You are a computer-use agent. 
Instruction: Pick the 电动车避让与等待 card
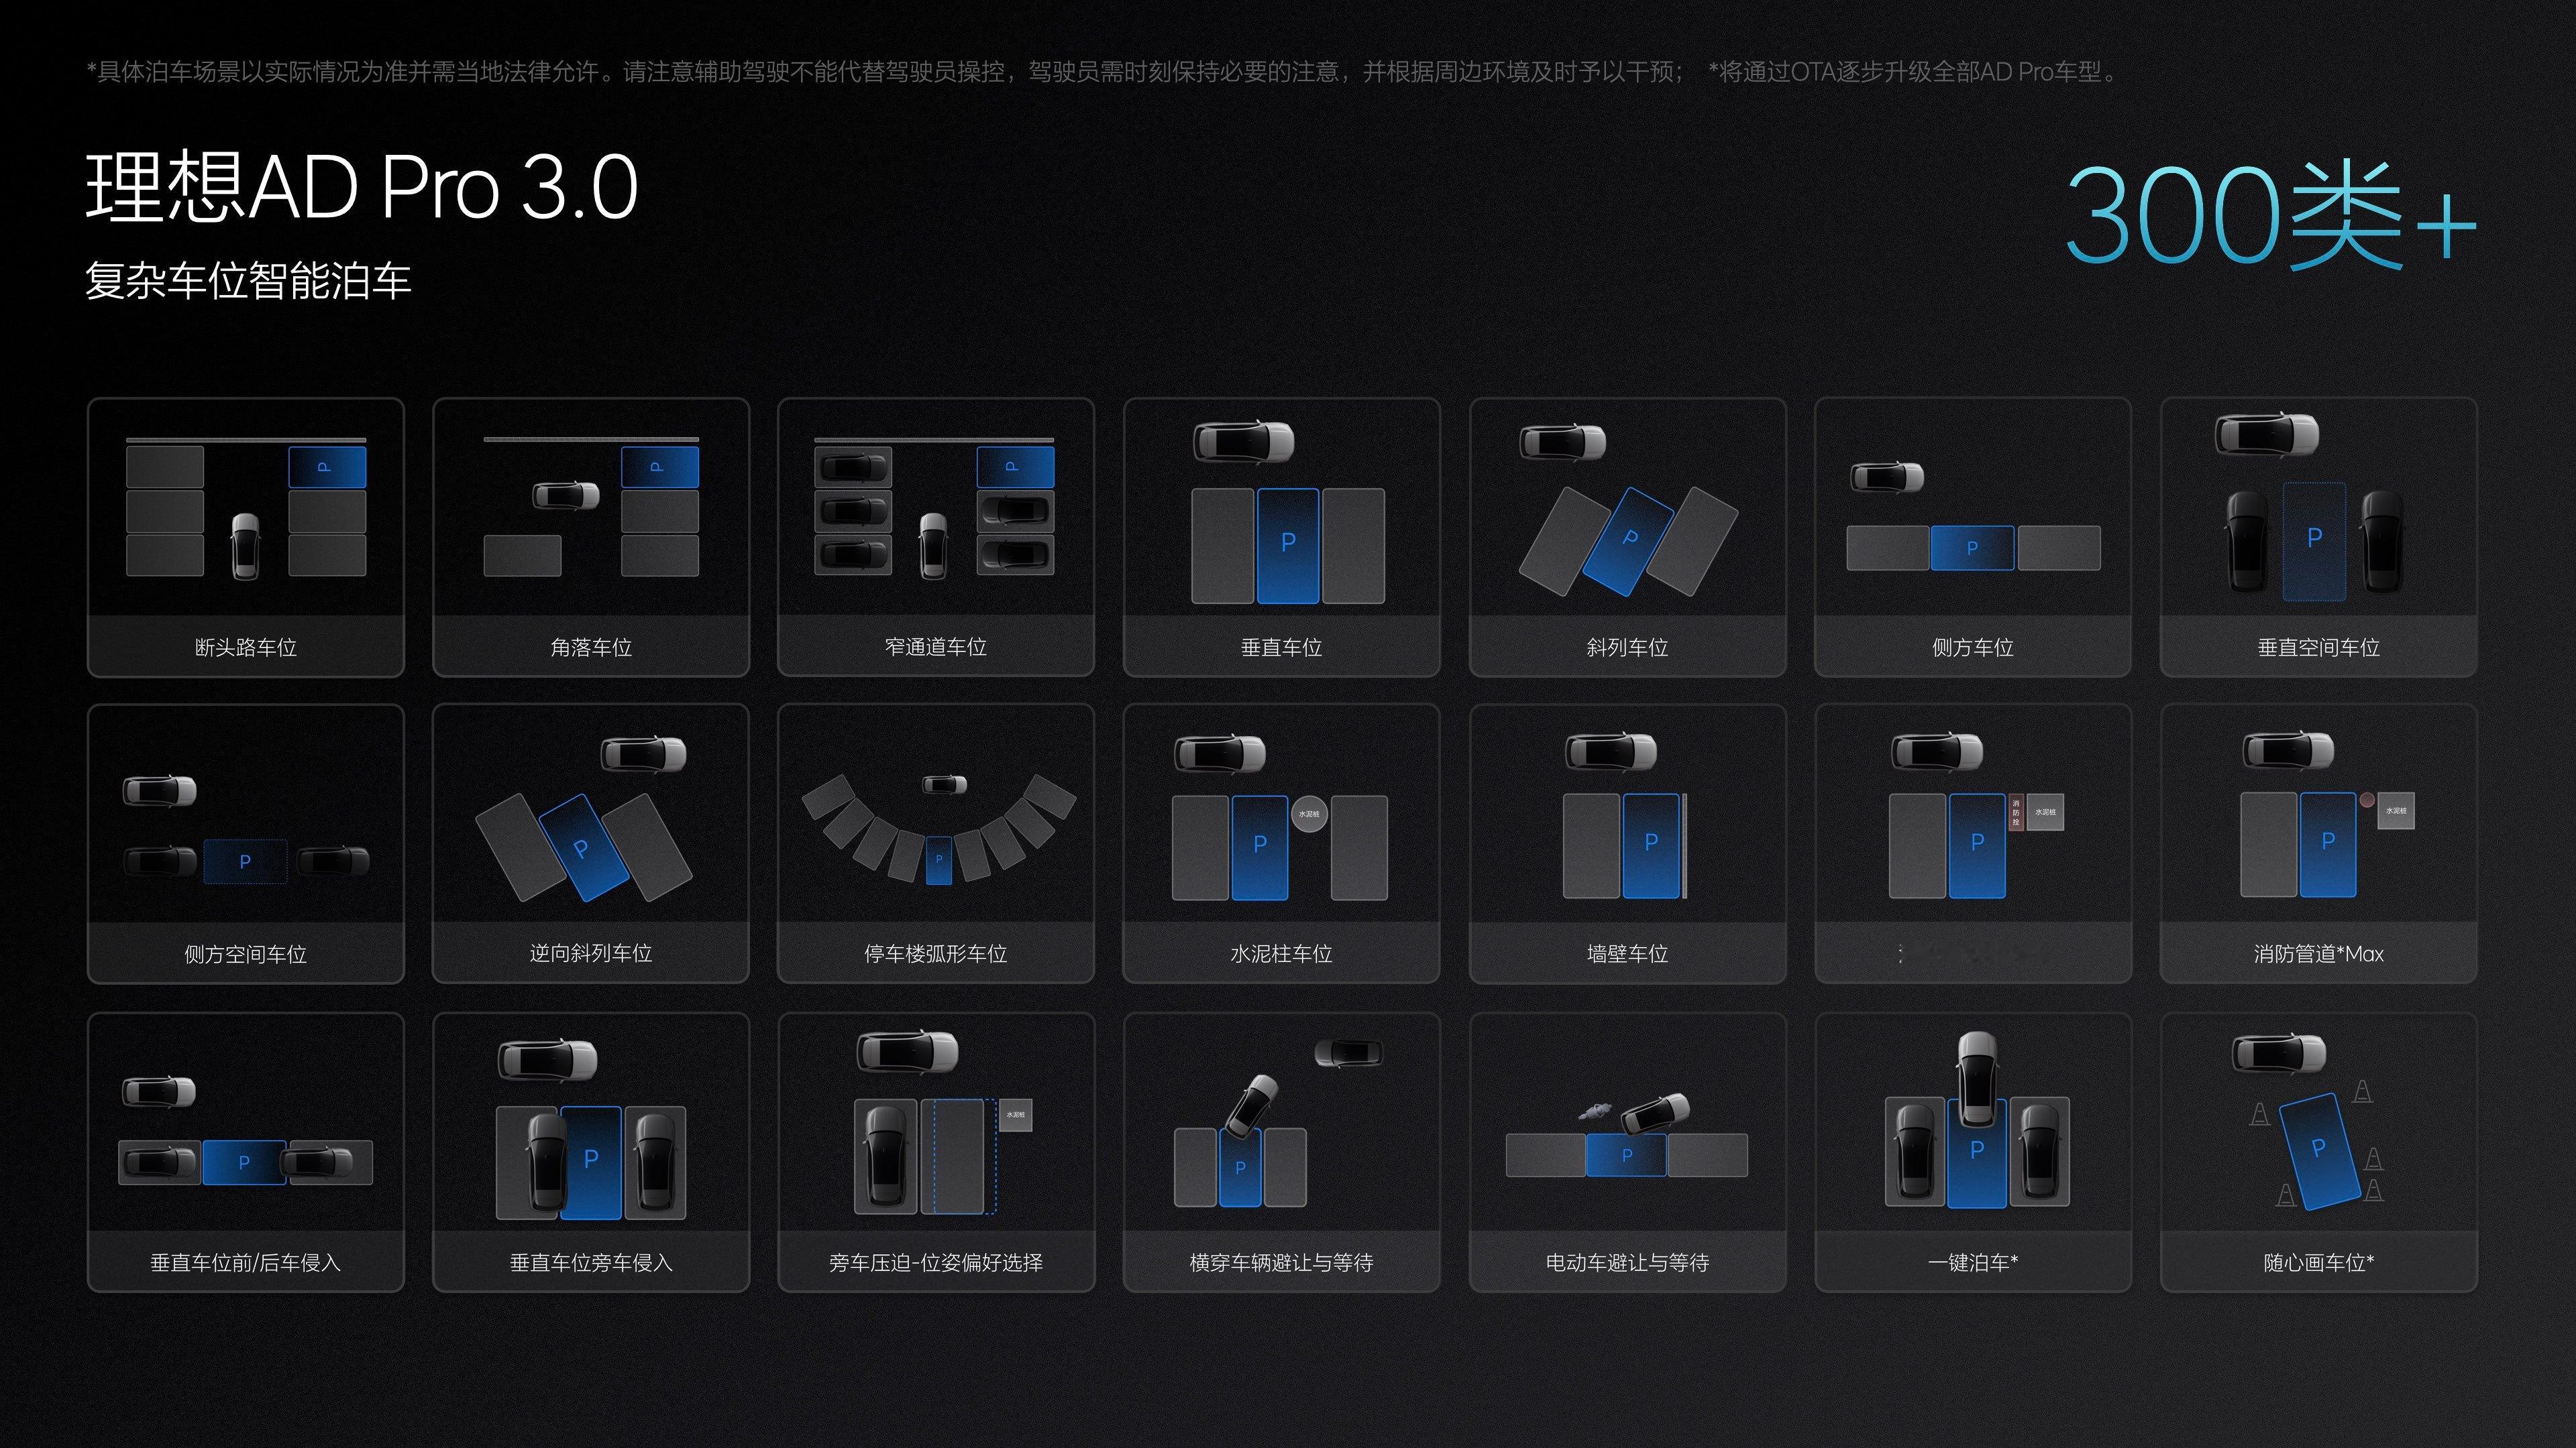tap(1628, 1152)
